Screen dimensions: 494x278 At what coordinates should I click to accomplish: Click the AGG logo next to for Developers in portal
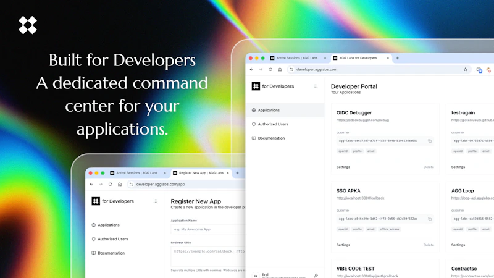256,86
